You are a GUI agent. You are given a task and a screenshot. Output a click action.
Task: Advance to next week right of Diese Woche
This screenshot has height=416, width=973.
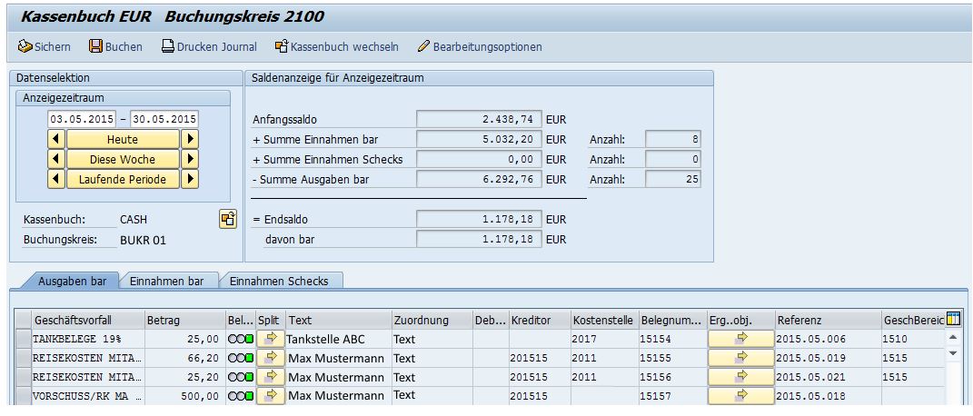point(191,159)
